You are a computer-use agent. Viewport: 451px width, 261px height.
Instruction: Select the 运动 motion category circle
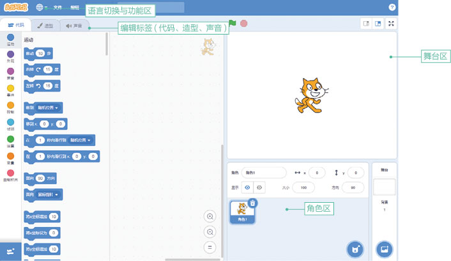(10, 37)
